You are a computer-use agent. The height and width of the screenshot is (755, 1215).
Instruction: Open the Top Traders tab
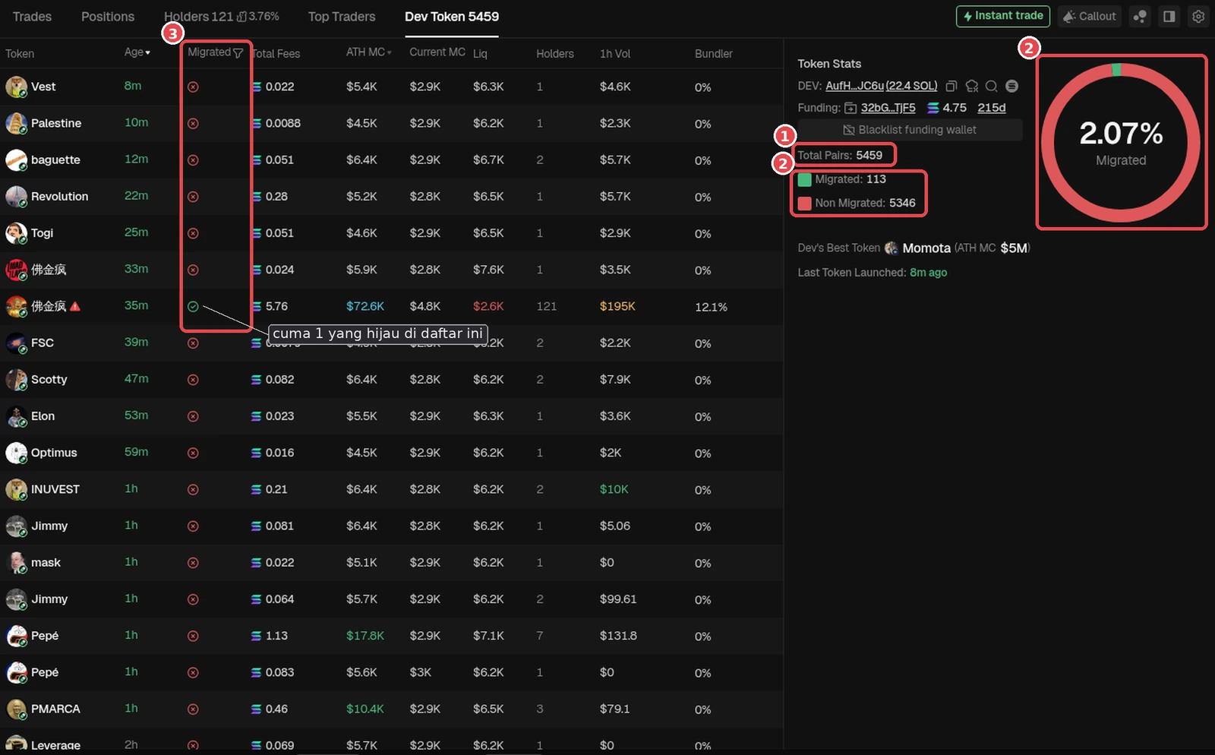tap(342, 17)
